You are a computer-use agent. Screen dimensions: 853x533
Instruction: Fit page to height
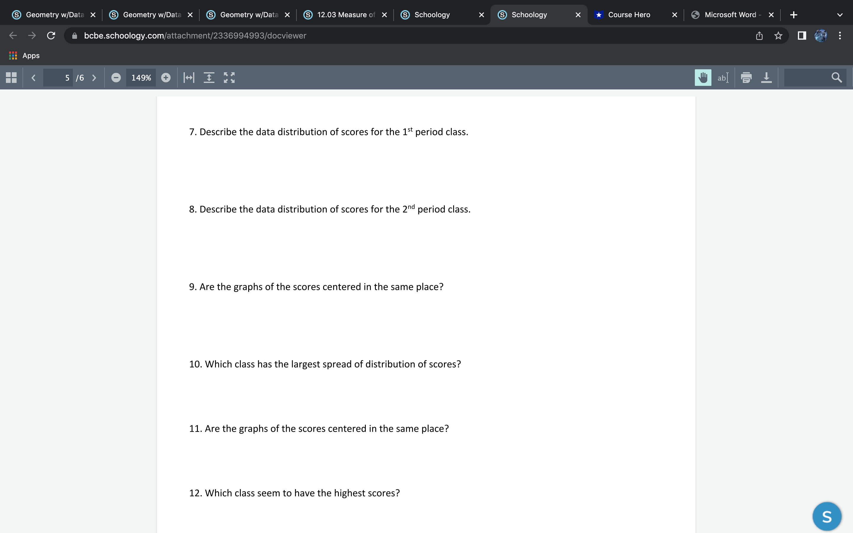209,78
